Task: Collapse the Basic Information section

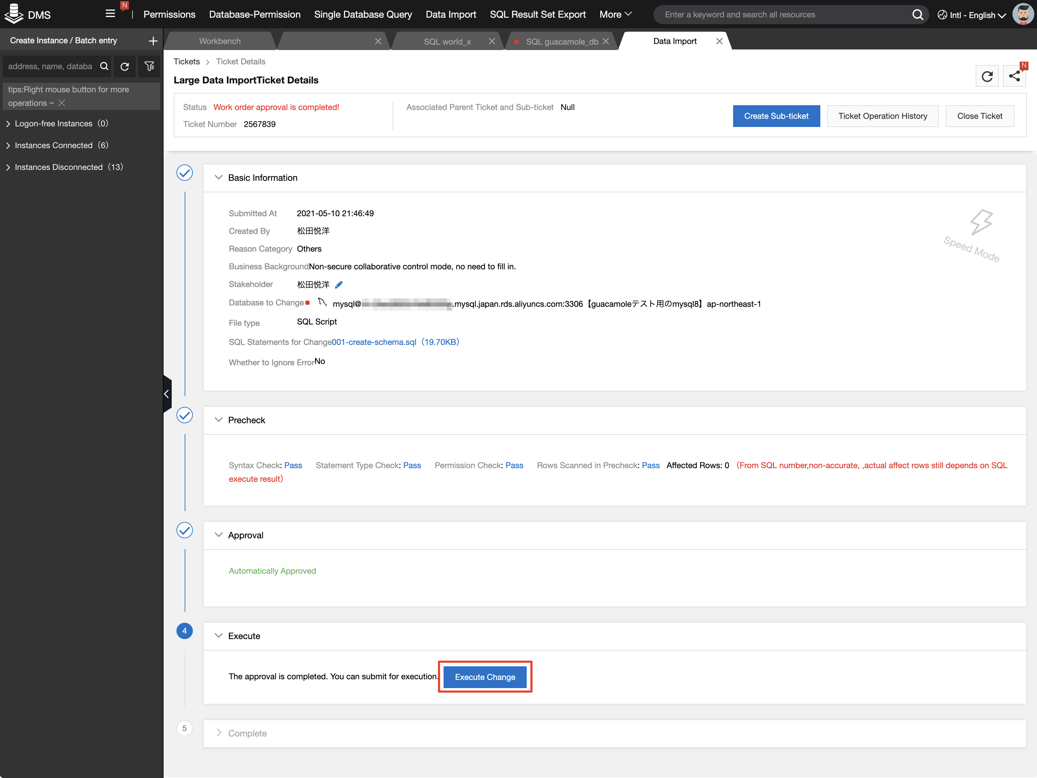Action: coord(218,178)
